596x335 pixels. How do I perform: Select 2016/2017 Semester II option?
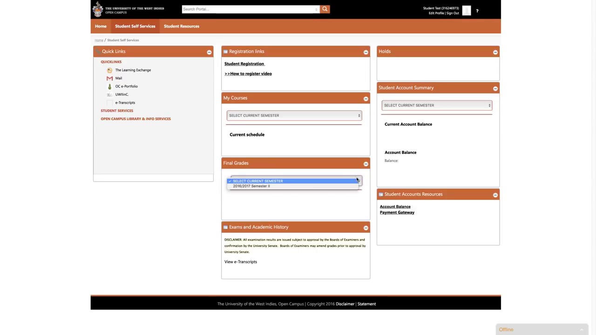[293, 186]
